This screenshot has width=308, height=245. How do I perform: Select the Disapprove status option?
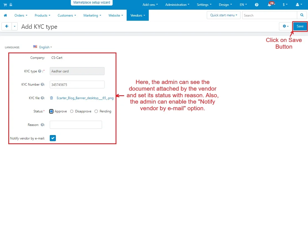(72, 111)
